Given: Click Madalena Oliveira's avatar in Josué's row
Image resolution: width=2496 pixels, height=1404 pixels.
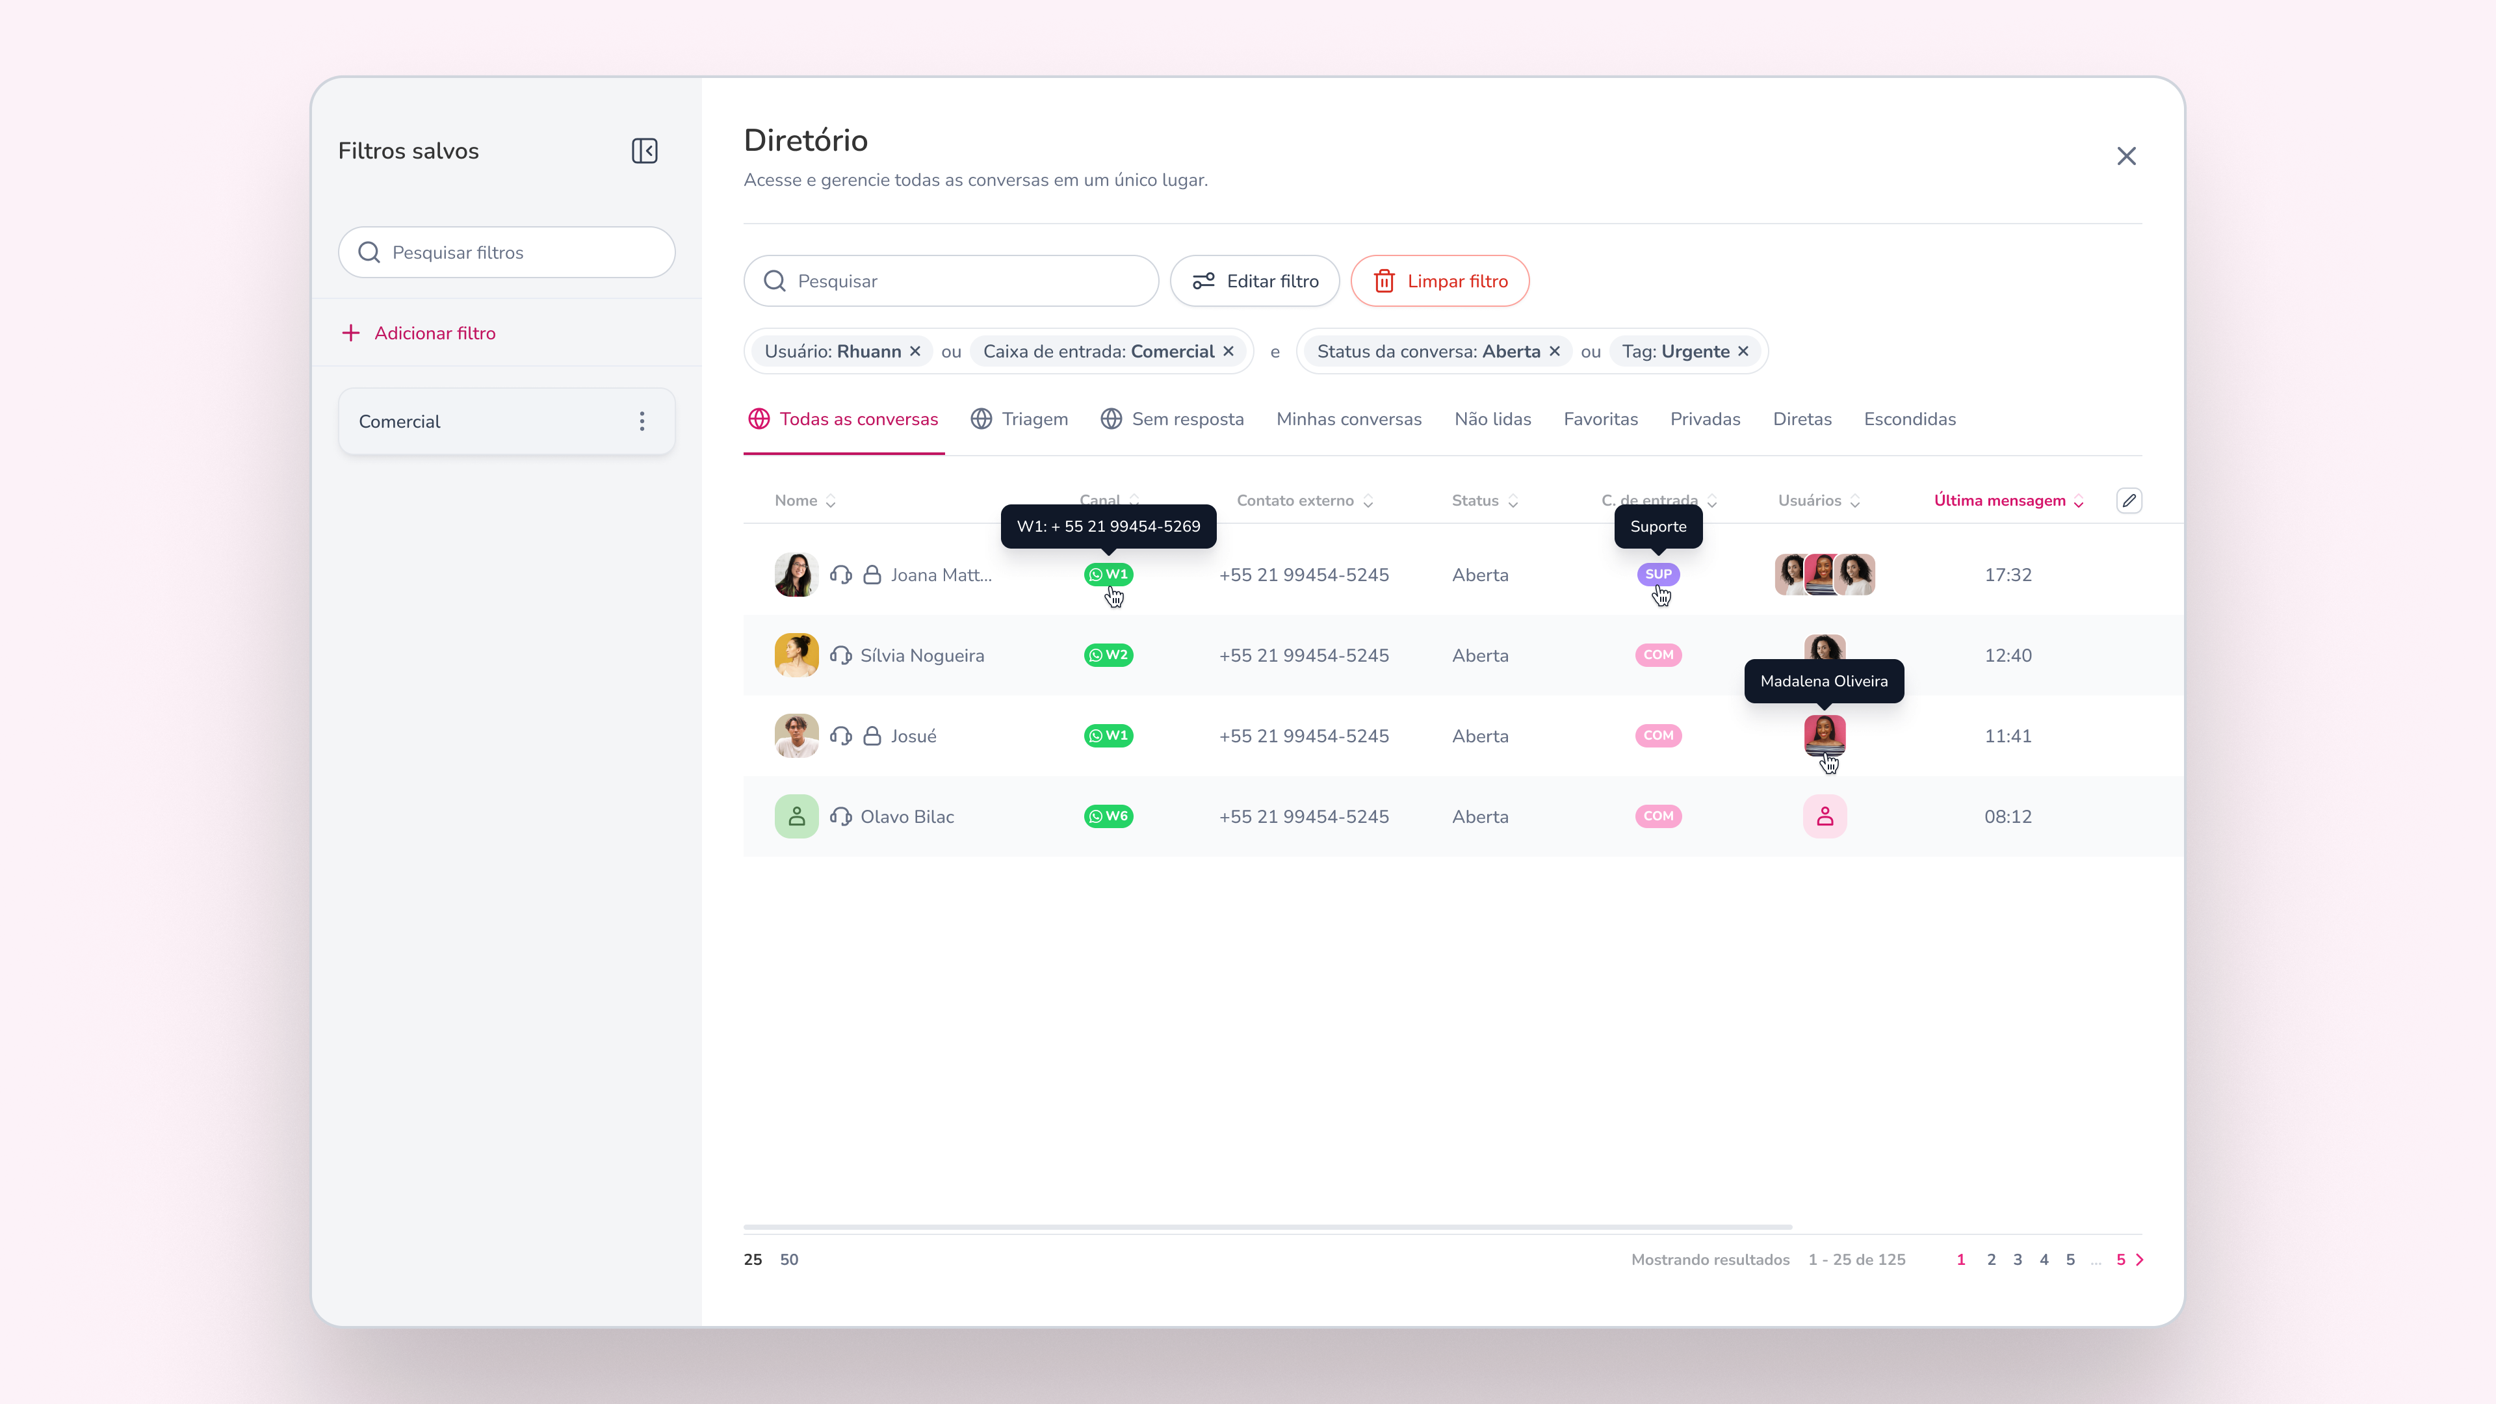Looking at the screenshot, I should tap(1825, 735).
